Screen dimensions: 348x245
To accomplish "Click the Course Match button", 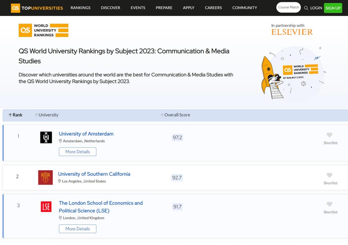I will [289, 7].
